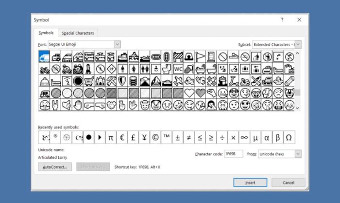Pick the flying saucer symbol
Image resolution: width=340 pixels, height=203 pixels.
(278, 81)
